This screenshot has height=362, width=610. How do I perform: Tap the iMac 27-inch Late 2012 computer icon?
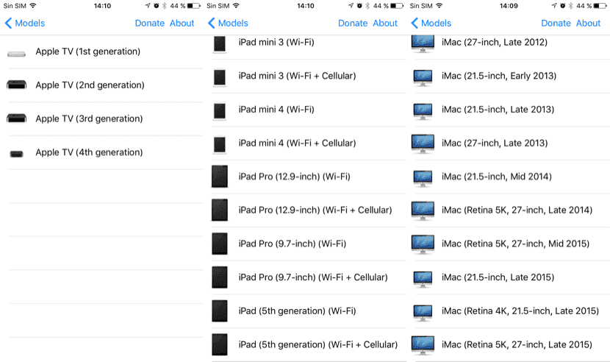pyautogui.click(x=423, y=43)
